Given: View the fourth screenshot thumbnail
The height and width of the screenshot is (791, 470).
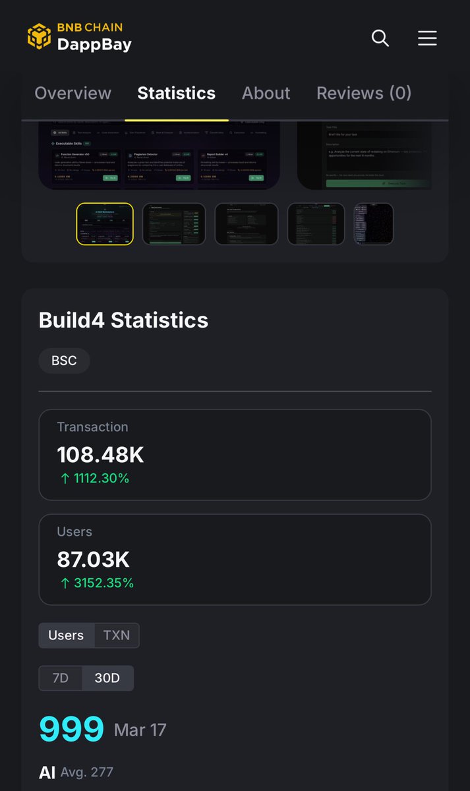Looking at the screenshot, I should [x=316, y=224].
